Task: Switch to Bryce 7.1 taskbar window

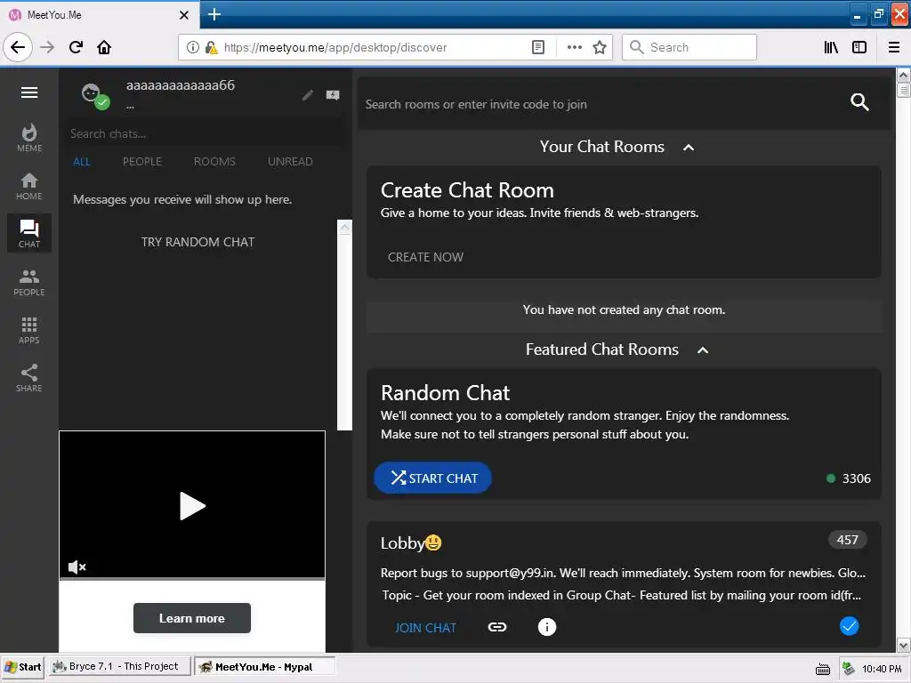Action: (119, 666)
